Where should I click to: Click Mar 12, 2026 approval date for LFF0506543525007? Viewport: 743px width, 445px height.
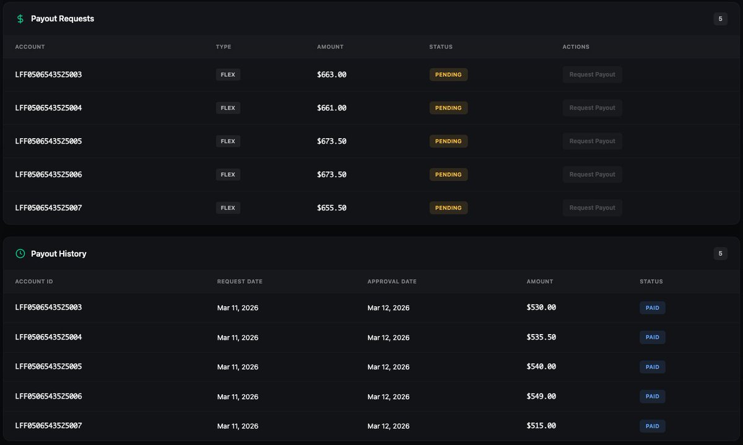(x=388, y=426)
